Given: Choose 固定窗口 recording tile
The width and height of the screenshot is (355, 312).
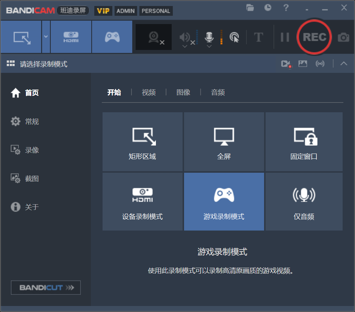Looking at the screenshot, I should [304, 142].
